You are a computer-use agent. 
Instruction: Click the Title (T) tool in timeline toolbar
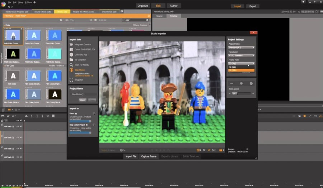coord(37,116)
